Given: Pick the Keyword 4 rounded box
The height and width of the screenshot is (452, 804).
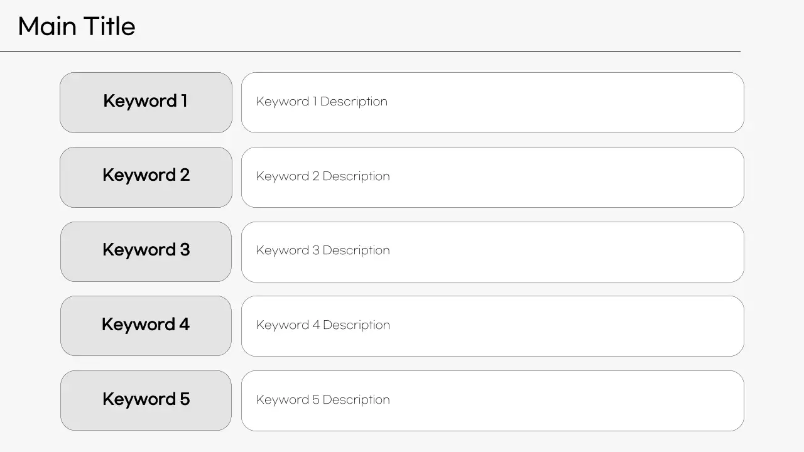Looking at the screenshot, I should coord(146,326).
